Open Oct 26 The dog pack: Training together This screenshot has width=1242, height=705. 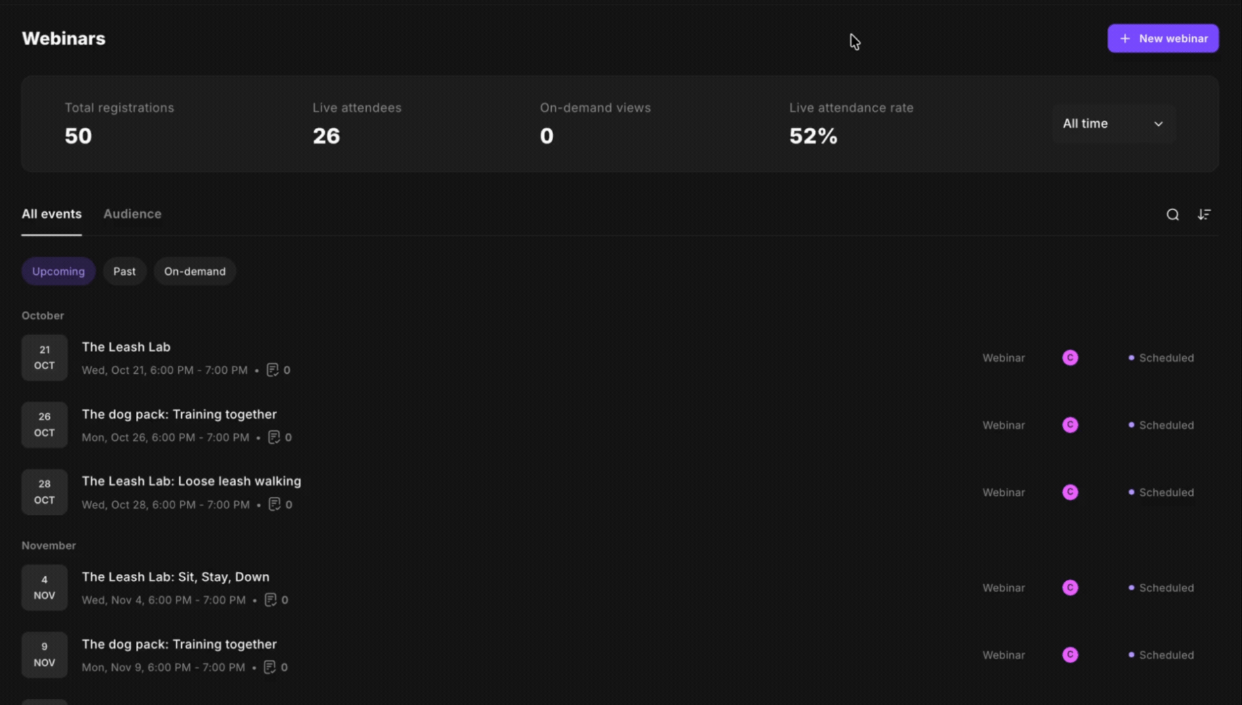[179, 414]
